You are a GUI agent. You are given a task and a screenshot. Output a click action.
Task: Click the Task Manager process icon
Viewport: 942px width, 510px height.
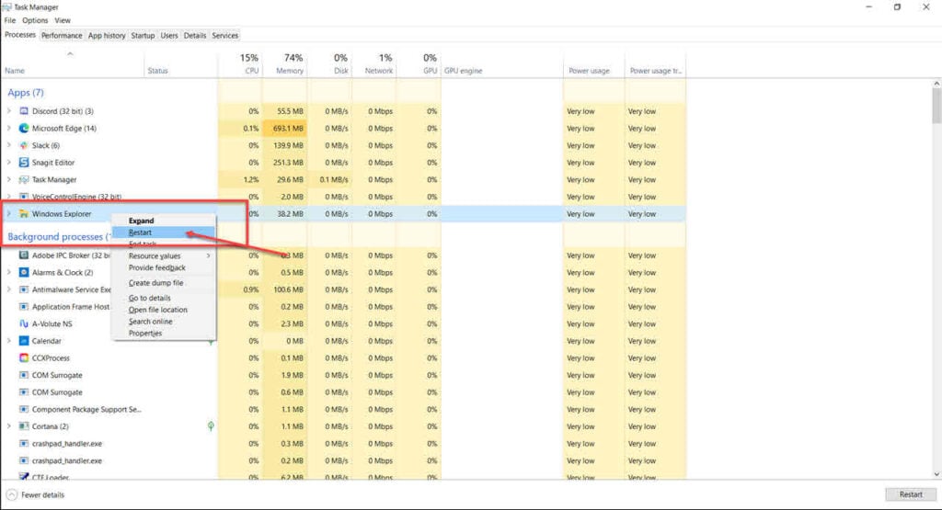tap(24, 179)
